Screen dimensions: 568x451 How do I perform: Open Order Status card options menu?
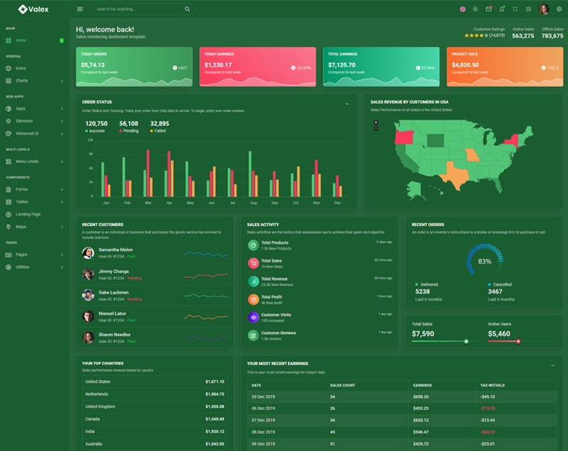tap(347, 104)
